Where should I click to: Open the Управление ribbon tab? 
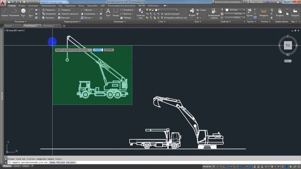70,6
